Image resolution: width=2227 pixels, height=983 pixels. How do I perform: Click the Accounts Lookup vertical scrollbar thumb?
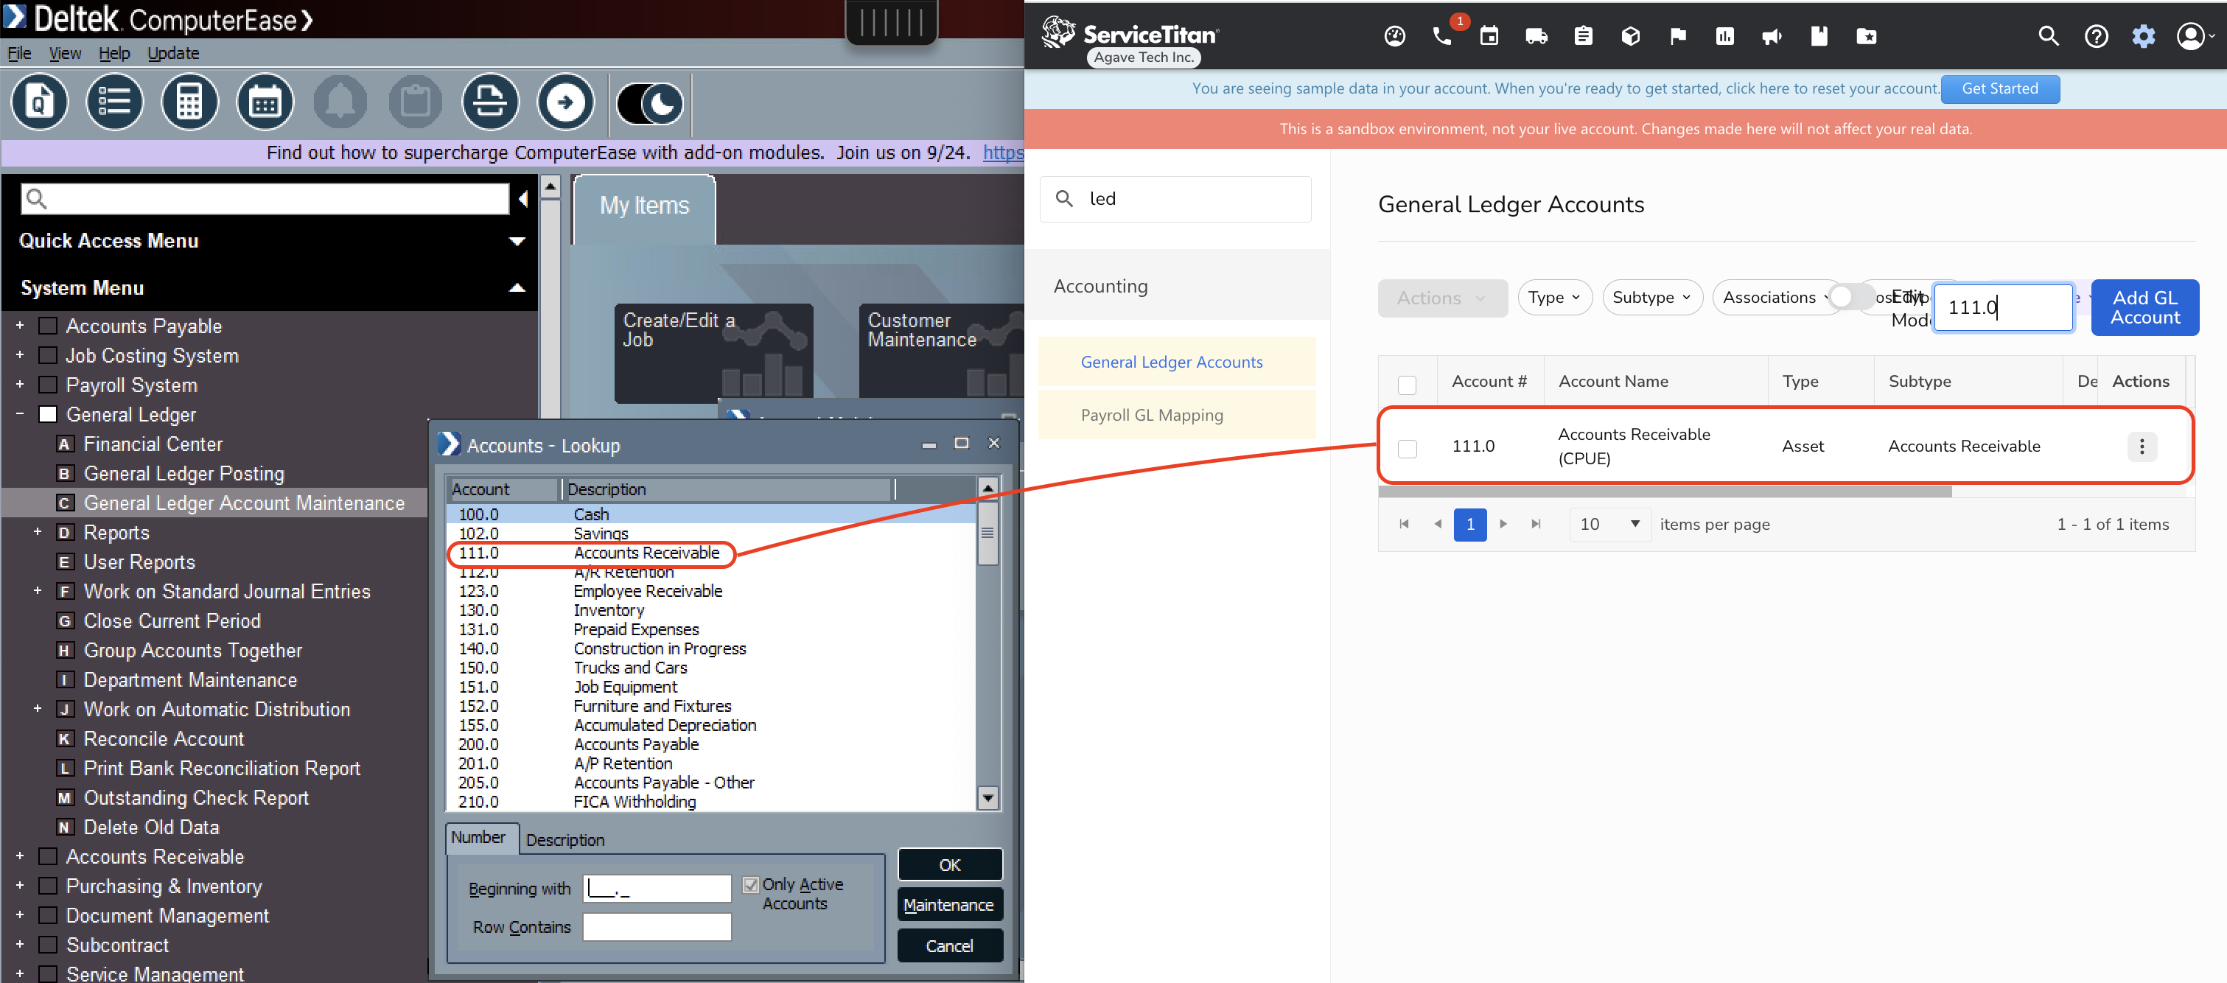tap(987, 534)
